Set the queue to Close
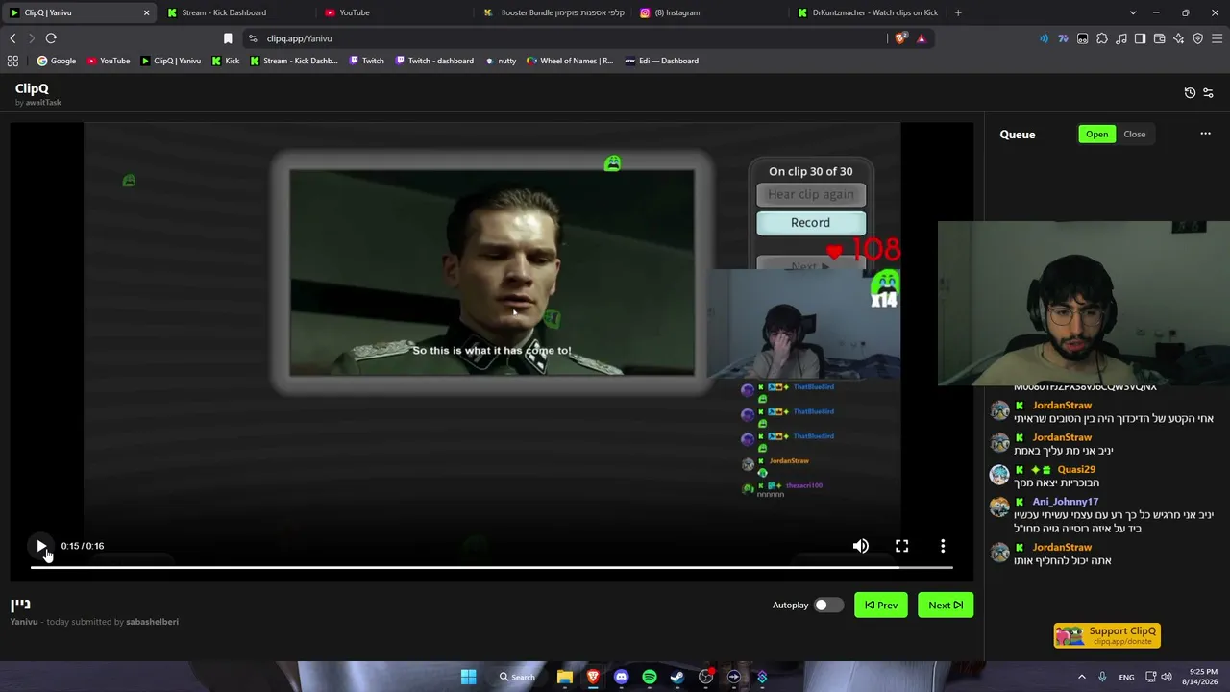 [x=1135, y=134]
